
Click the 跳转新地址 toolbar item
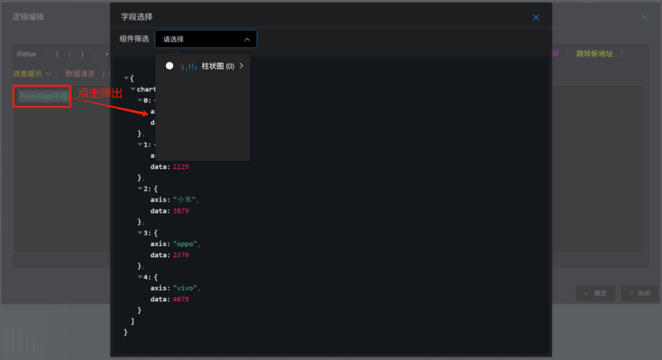594,54
